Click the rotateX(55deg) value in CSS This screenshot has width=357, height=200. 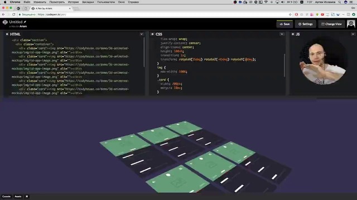191,59
